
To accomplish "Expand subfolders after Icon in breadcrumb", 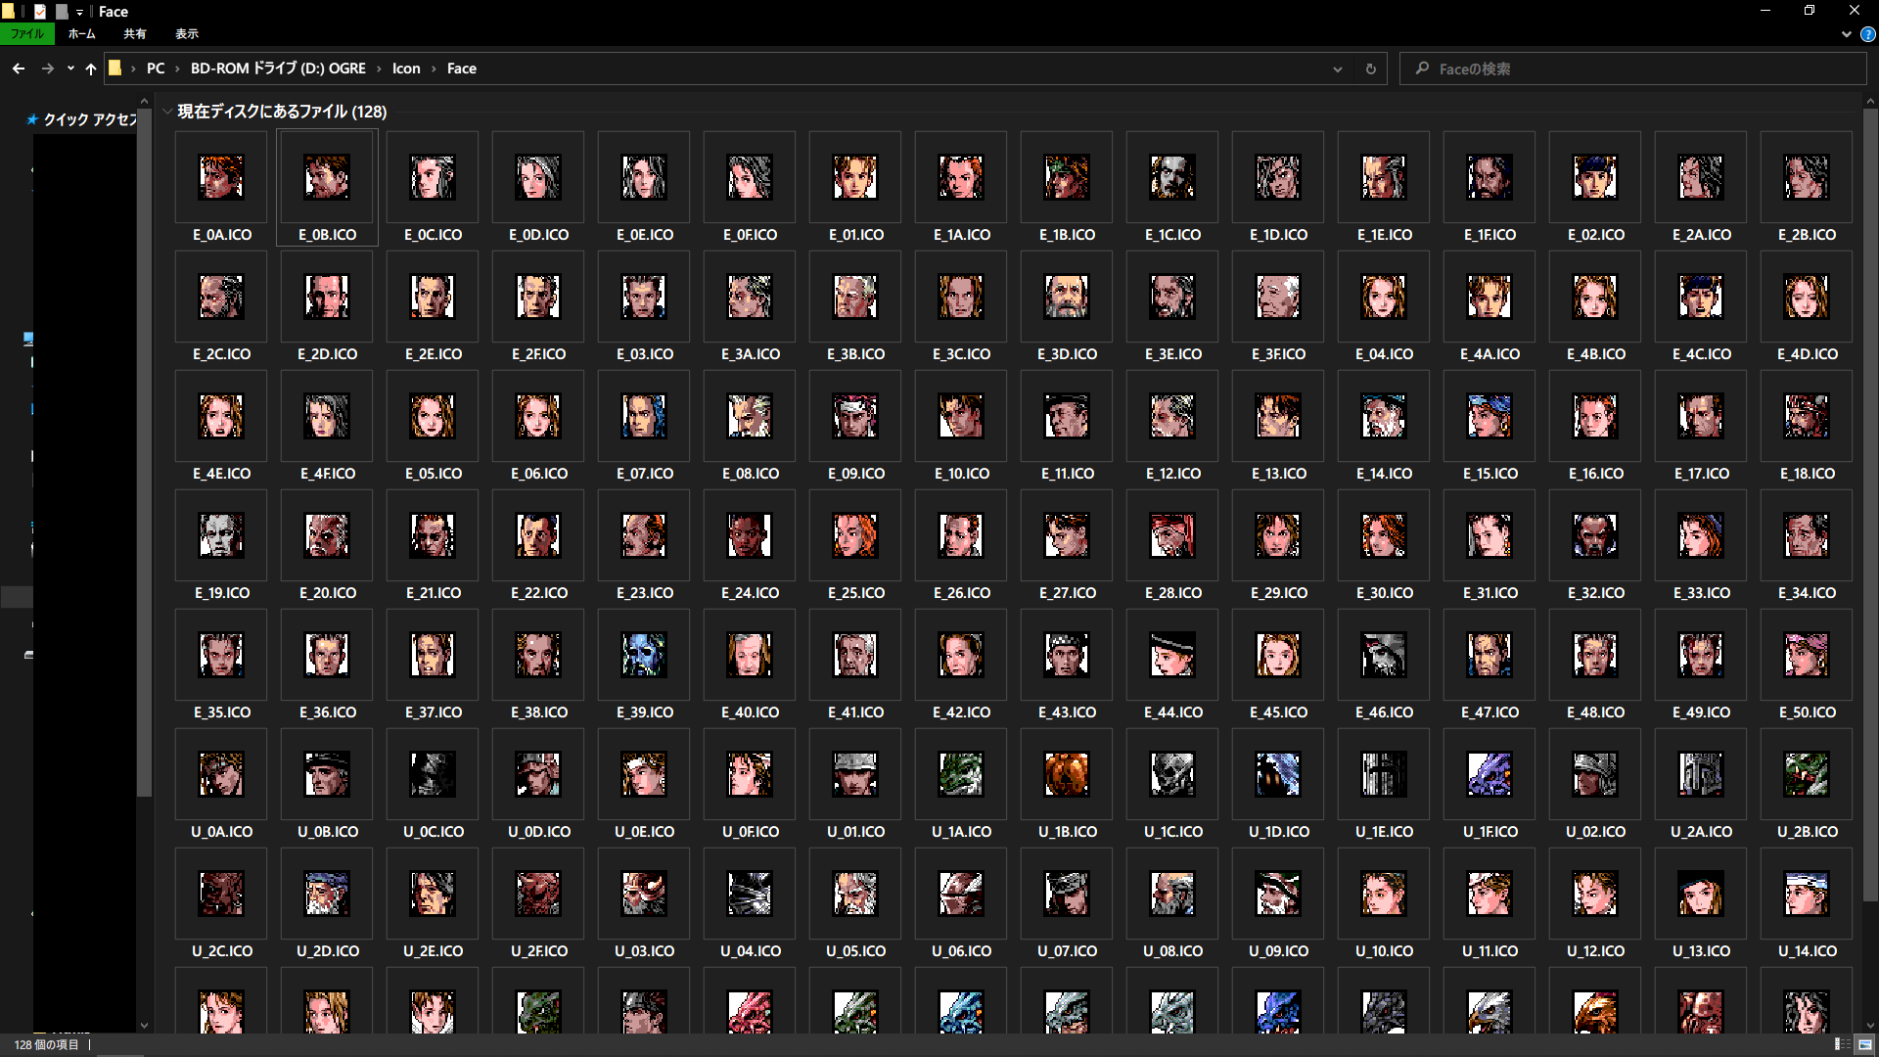I will (x=434, y=69).
